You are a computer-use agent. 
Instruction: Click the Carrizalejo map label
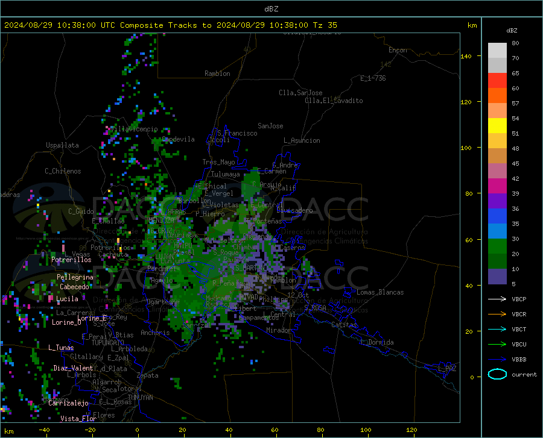pyautogui.click(x=68, y=403)
